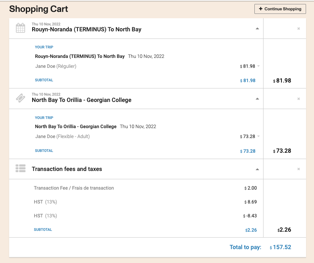The width and height of the screenshot is (314, 263).
Task: Click the Transaction fees and taxes heading
Action: pos(67,169)
